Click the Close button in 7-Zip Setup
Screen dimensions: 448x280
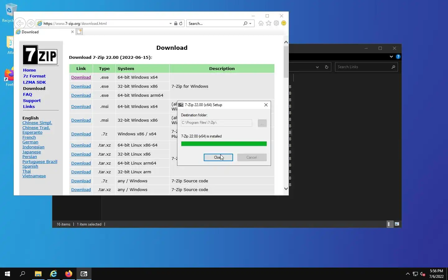pos(218,157)
